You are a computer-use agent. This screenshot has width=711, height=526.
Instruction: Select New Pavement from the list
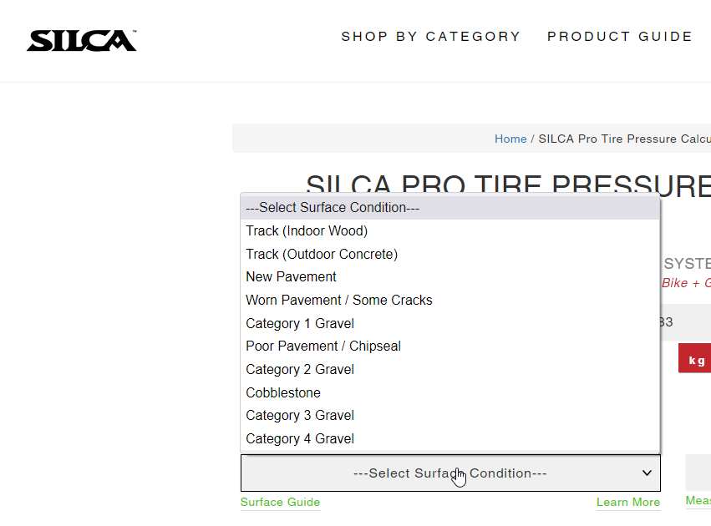[291, 277]
